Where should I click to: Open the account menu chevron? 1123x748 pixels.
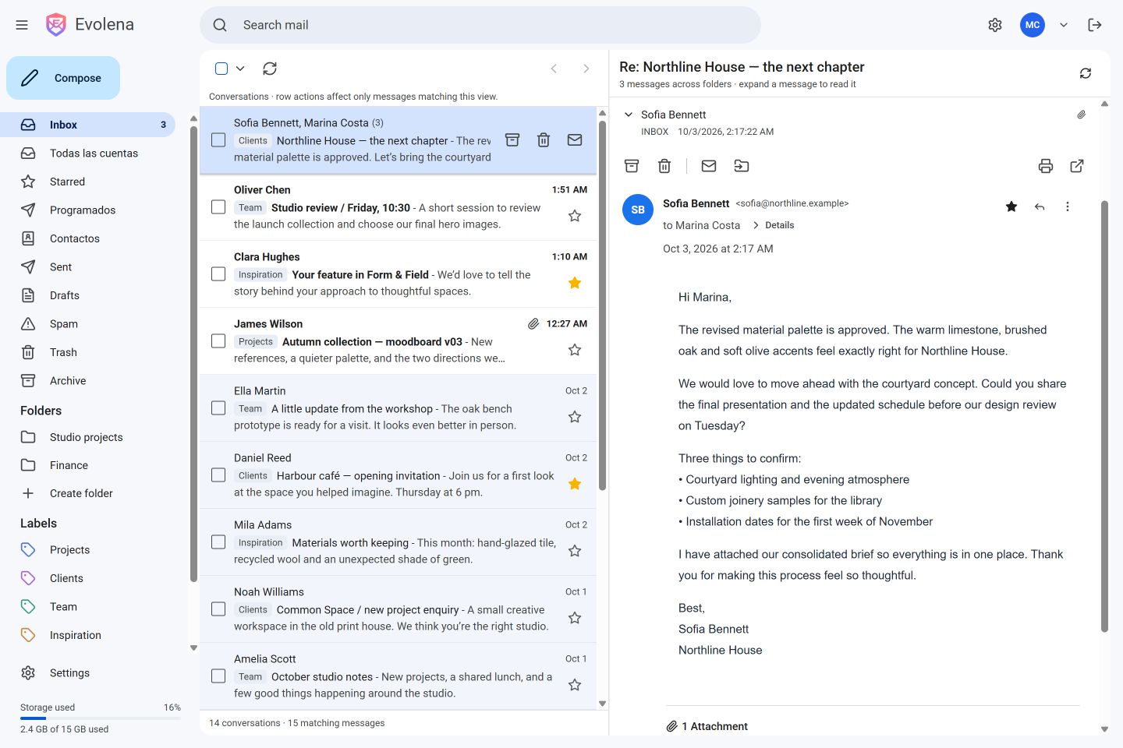[1064, 25]
